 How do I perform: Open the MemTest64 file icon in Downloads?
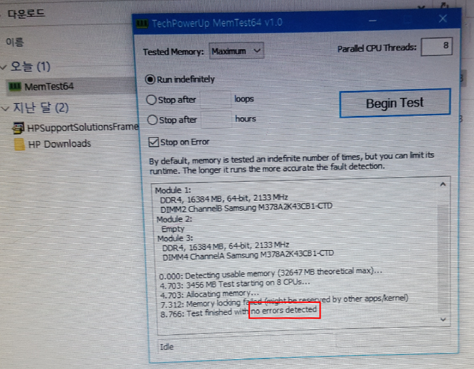pyautogui.click(x=15, y=87)
